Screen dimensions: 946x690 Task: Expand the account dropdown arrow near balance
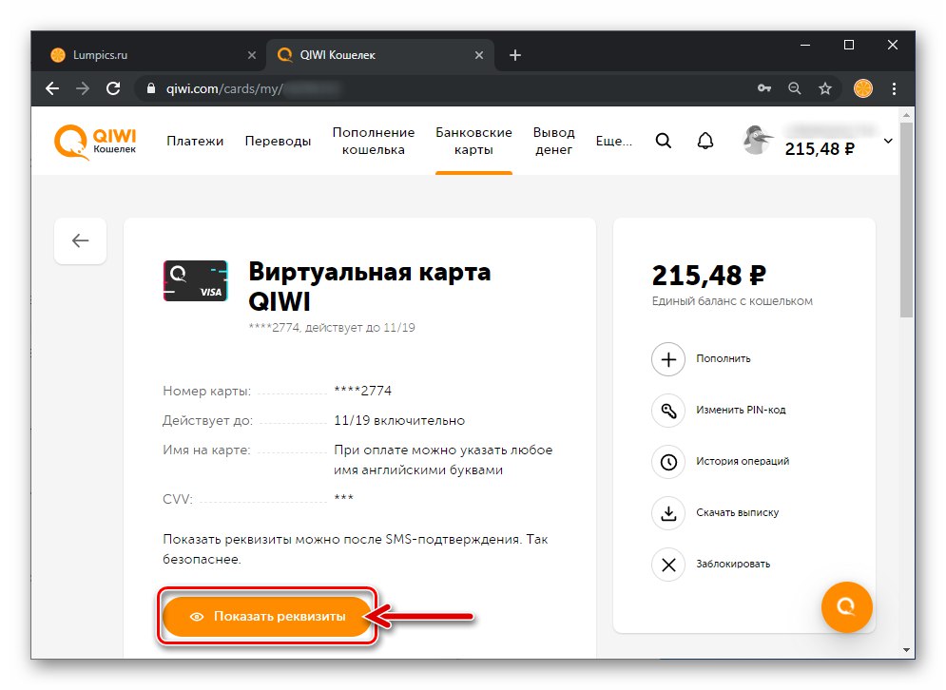pos(888,141)
